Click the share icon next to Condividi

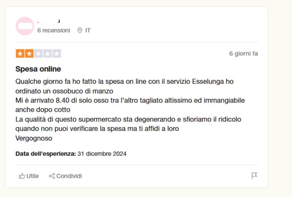click(x=52, y=176)
